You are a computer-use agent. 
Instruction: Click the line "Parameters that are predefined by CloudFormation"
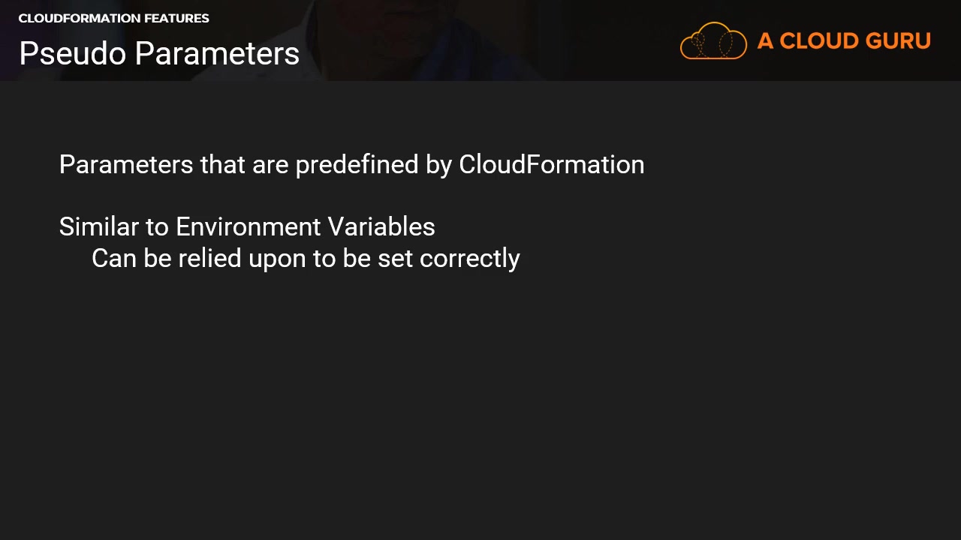click(351, 165)
